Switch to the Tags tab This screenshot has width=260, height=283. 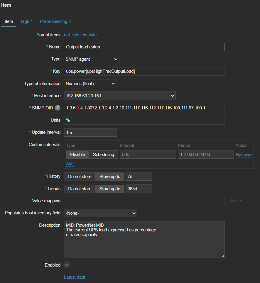tap(26, 21)
